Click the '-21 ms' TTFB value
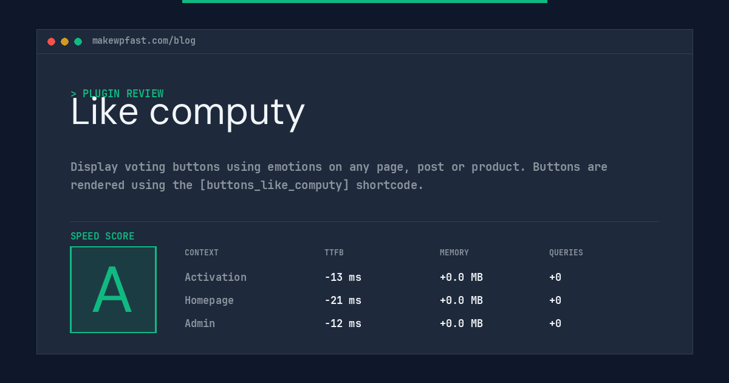Screen dimensions: 729x383 pyautogui.click(x=343, y=300)
